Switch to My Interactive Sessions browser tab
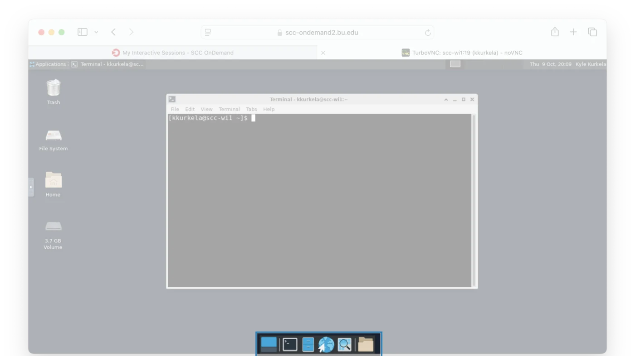 (x=173, y=53)
